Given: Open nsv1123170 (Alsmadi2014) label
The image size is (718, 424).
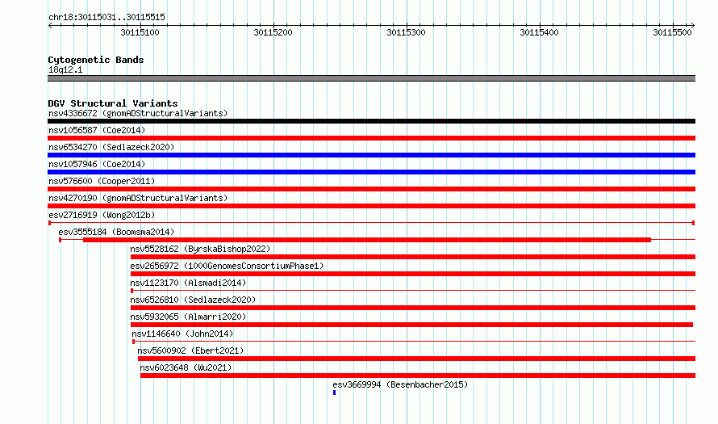Looking at the screenshot, I should pyautogui.click(x=188, y=283).
